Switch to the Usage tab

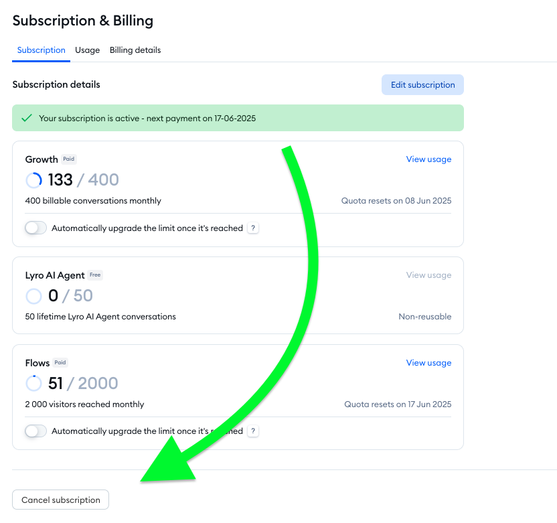[x=87, y=50]
